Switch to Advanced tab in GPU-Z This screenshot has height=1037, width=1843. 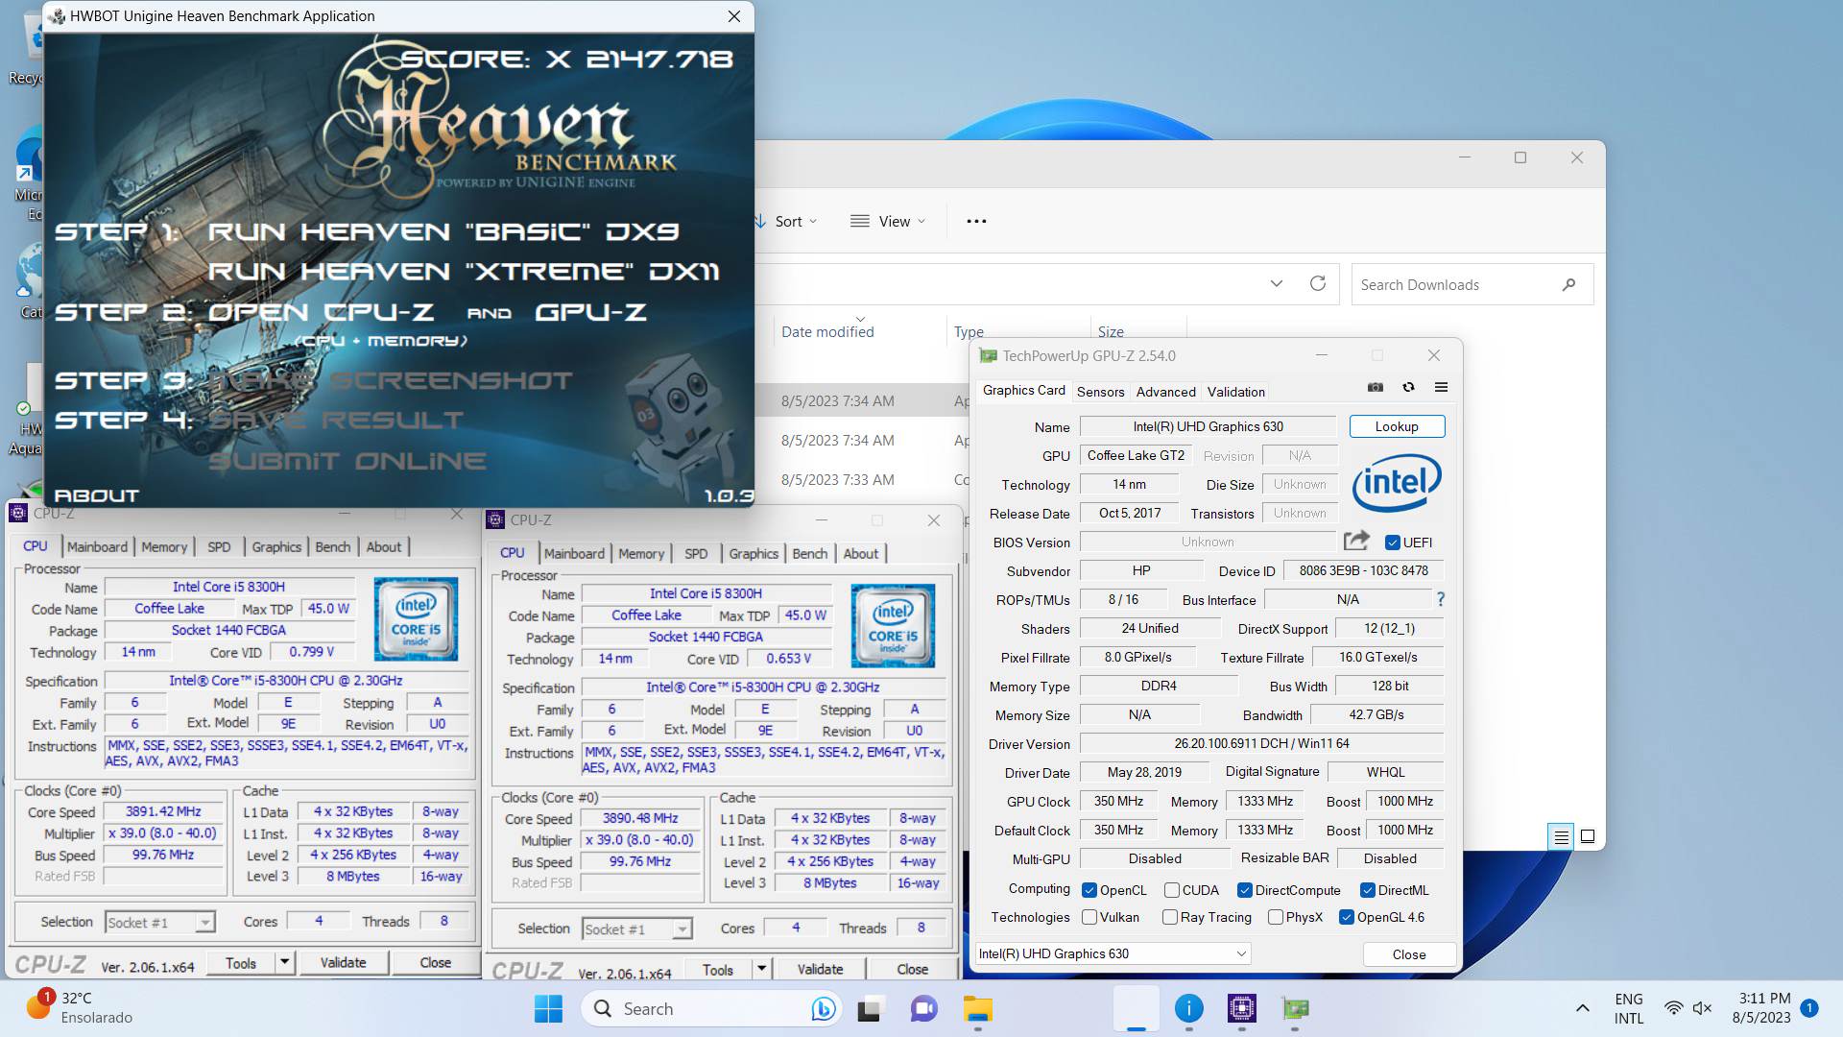click(x=1165, y=392)
